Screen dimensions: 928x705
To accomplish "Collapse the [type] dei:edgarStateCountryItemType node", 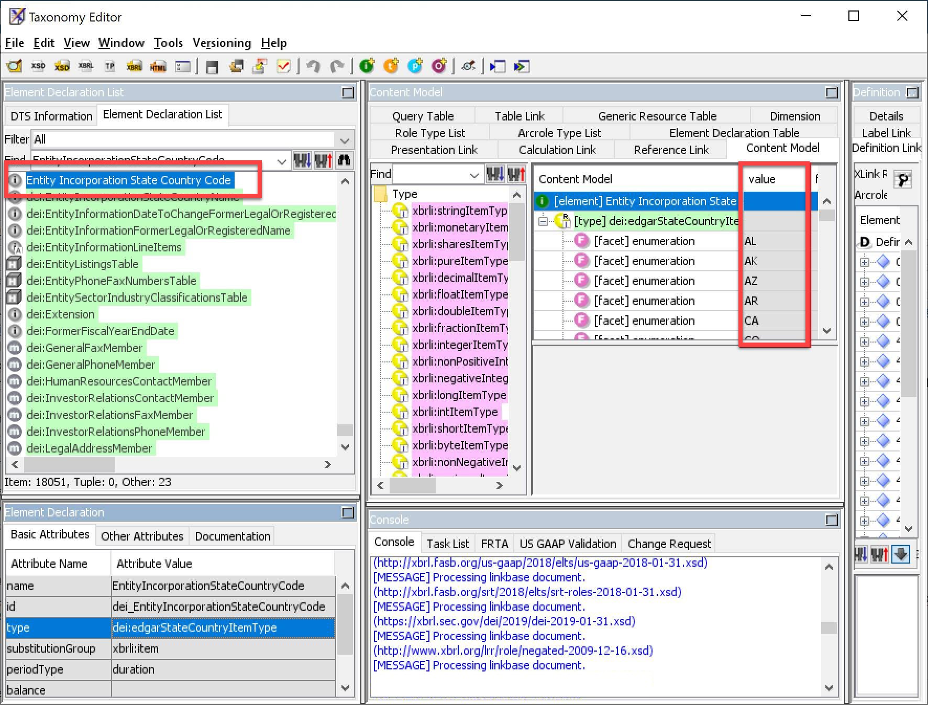I will (x=543, y=222).
